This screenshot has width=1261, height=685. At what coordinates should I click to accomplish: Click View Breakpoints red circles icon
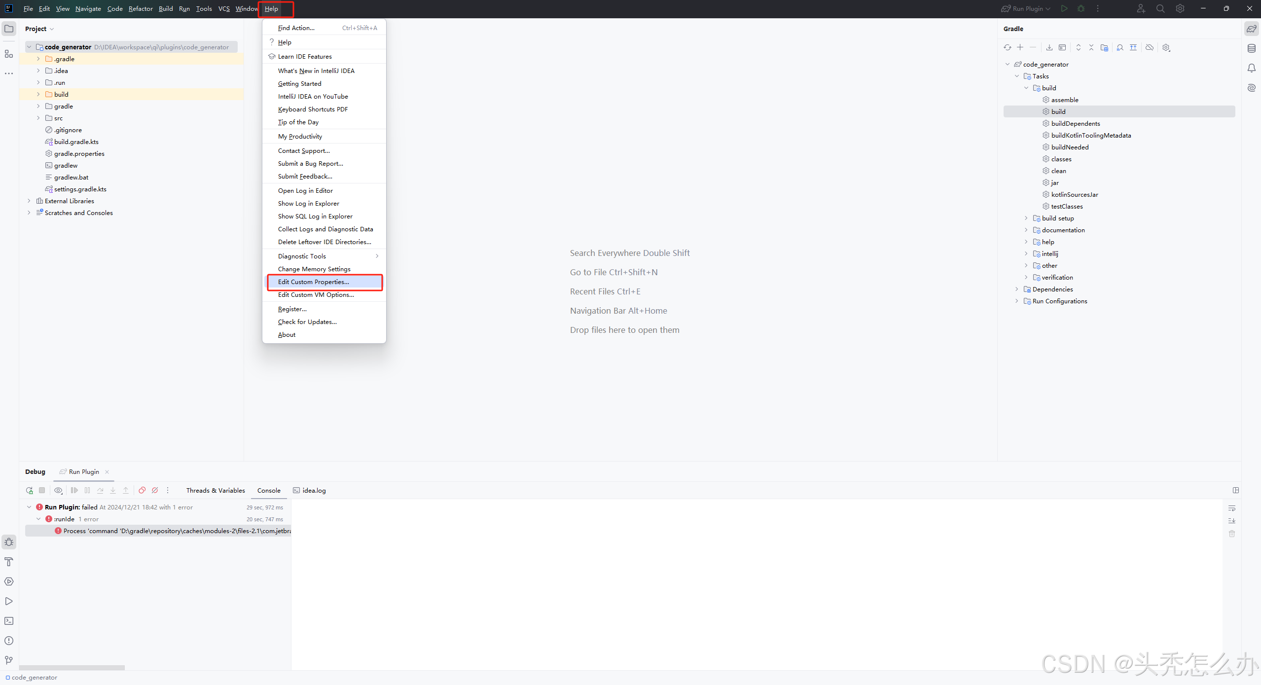[x=142, y=490]
